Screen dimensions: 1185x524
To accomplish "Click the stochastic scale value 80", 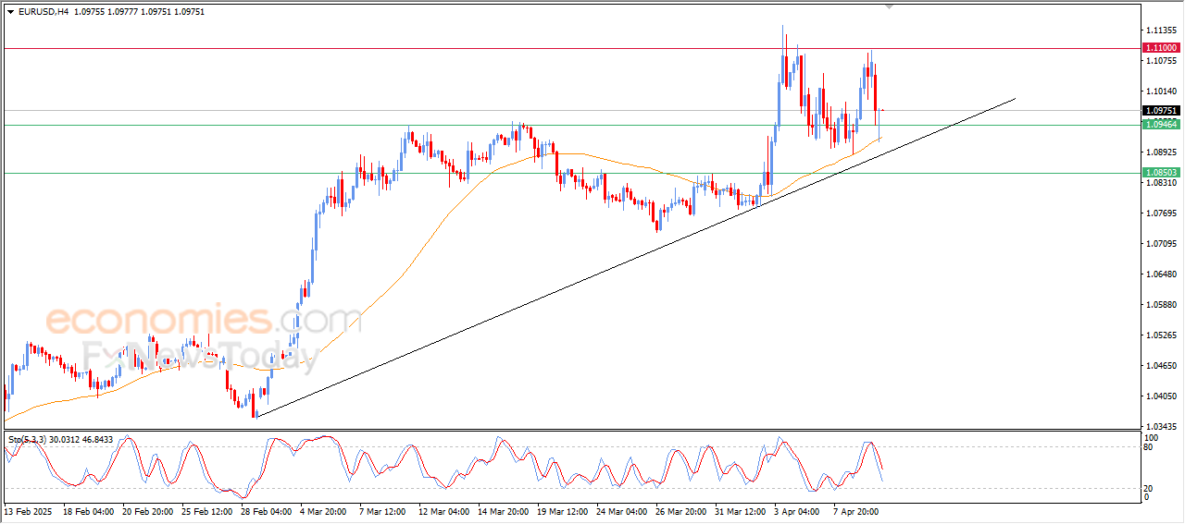I will (1149, 447).
